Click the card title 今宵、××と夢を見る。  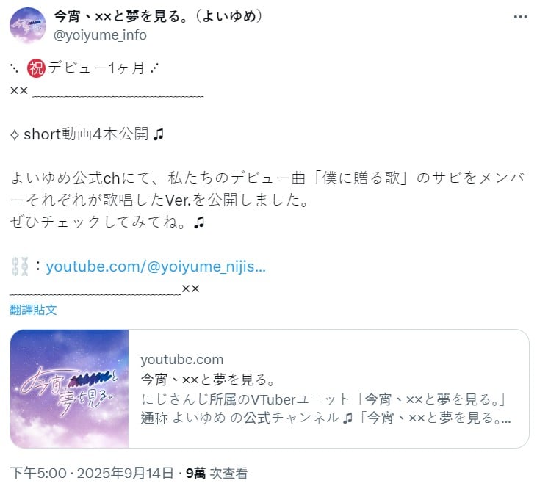click(208, 380)
